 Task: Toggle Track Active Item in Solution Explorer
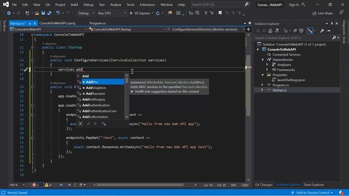point(310,31)
